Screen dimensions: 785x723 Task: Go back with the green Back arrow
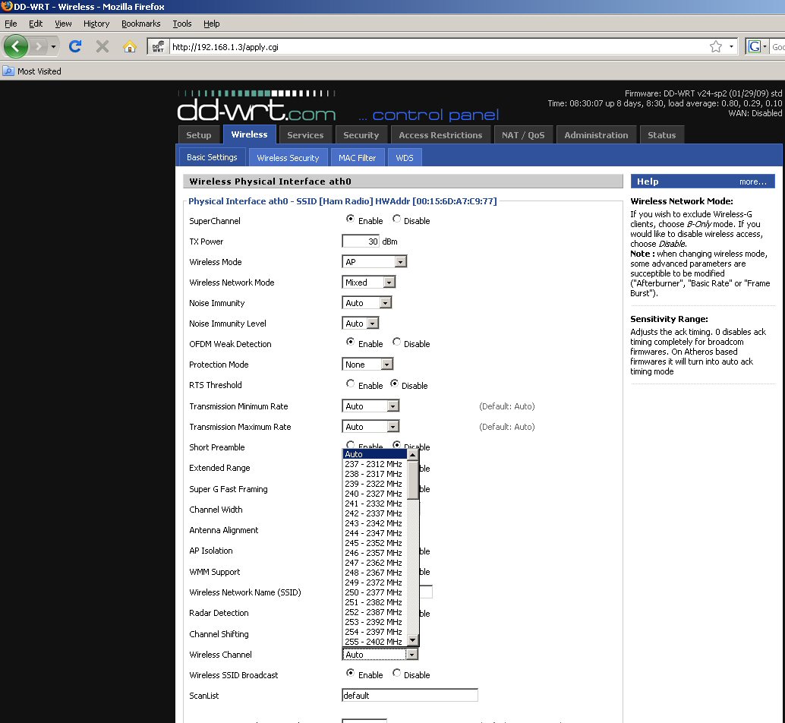tap(15, 46)
